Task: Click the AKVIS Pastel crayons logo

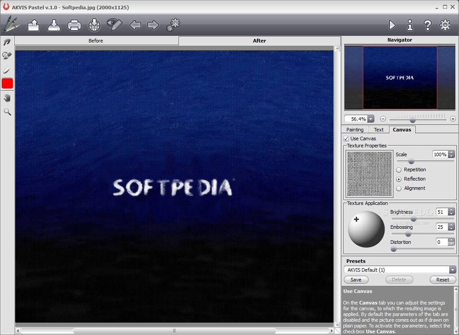Action: 11,24
